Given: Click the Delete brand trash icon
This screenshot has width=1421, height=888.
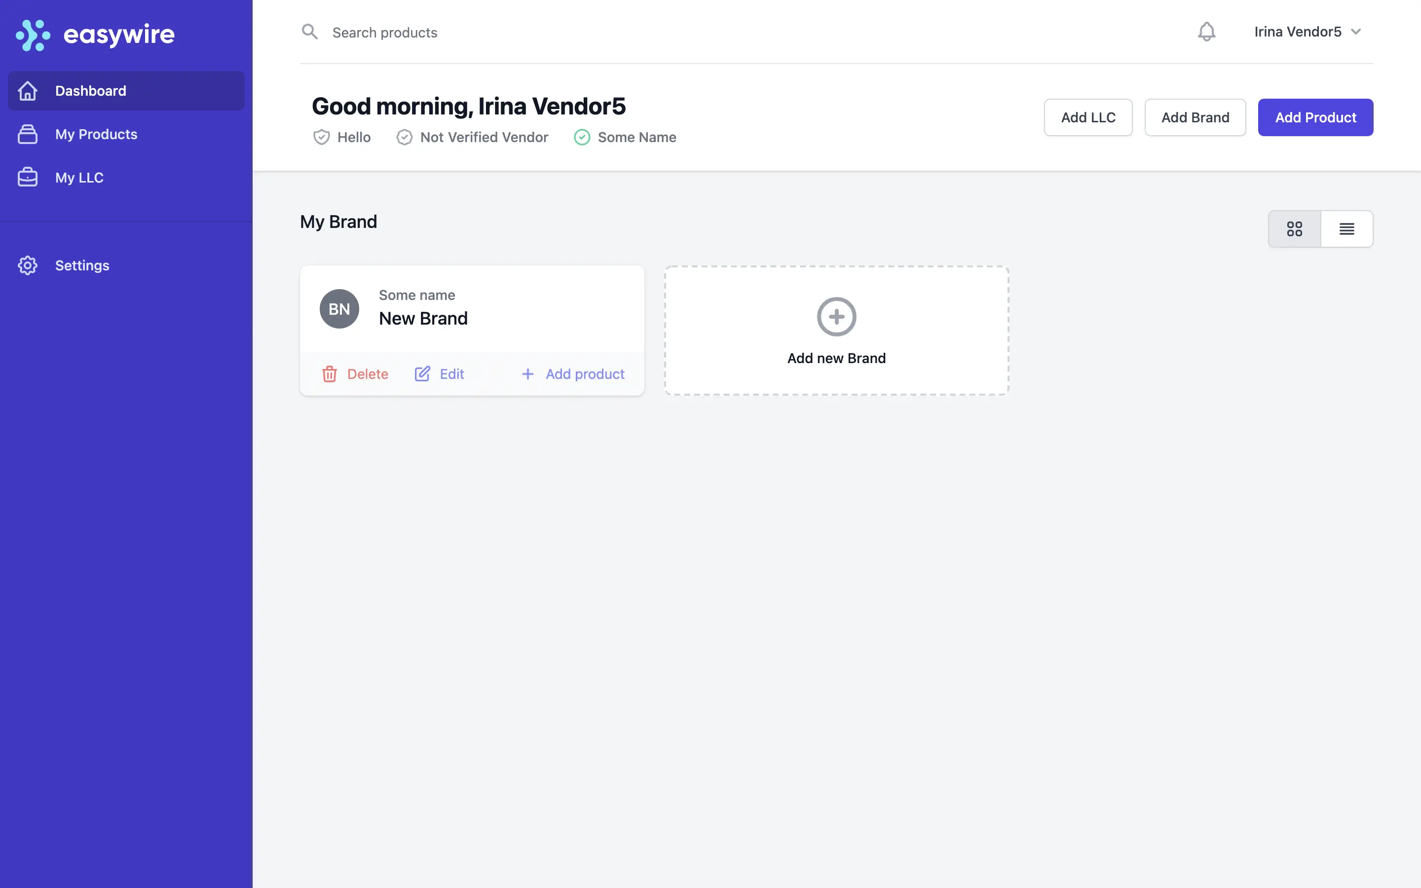Looking at the screenshot, I should pyautogui.click(x=329, y=373).
